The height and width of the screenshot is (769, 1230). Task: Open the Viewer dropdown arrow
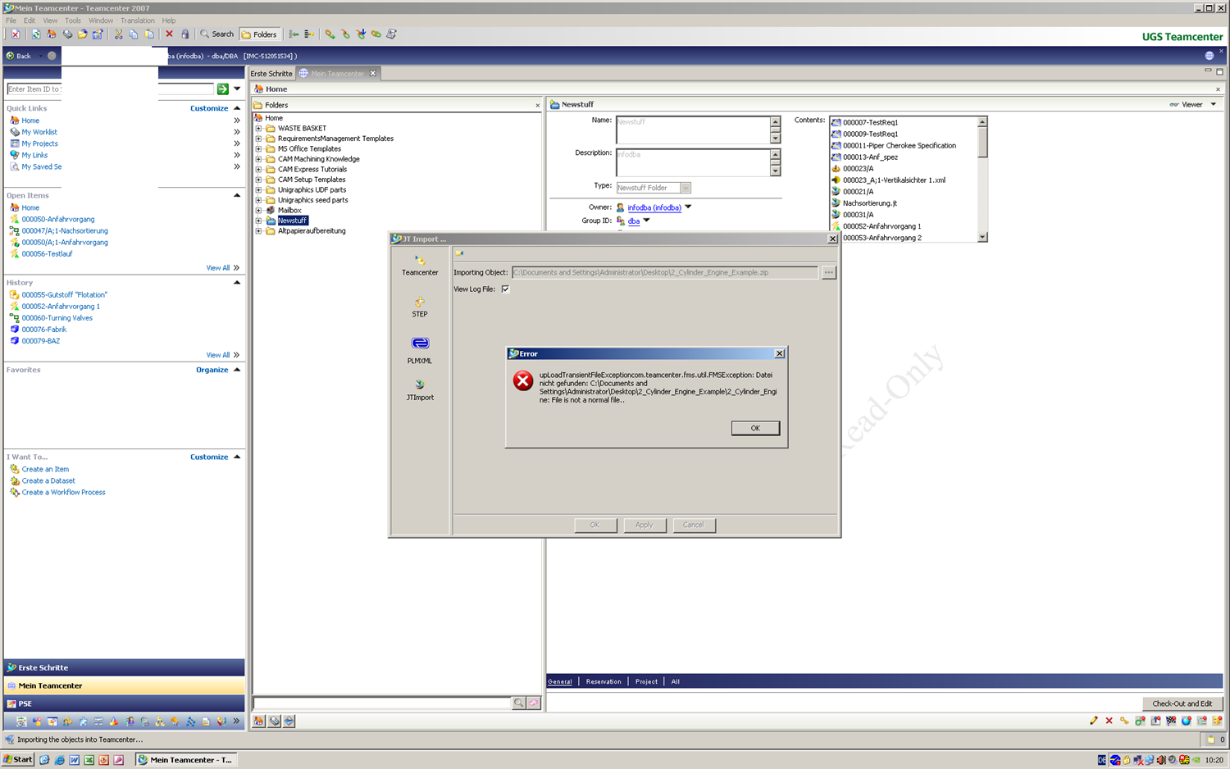(x=1214, y=104)
